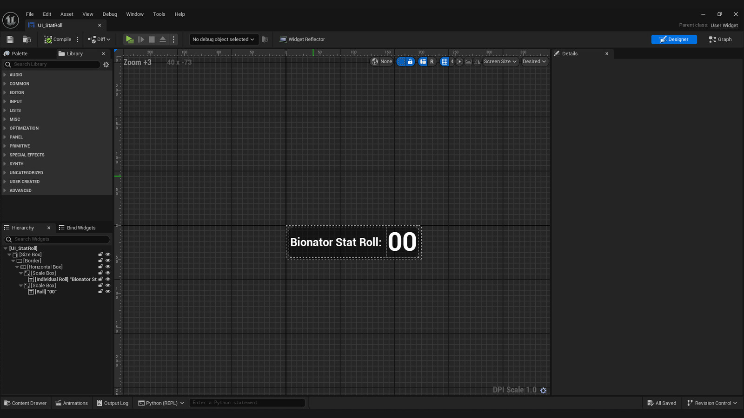Click the zoom to fit icon
Viewport: 744px width, 418px height.
(x=459, y=62)
